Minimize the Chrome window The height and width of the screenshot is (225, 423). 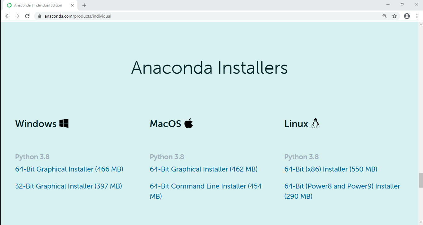tap(388, 4)
